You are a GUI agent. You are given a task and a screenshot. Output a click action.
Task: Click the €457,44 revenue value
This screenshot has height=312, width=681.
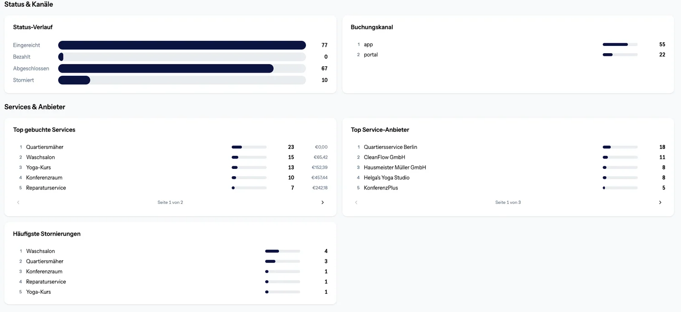[x=320, y=178]
